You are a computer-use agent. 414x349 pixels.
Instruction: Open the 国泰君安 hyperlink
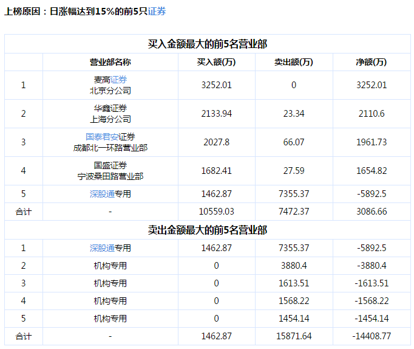pos(102,137)
